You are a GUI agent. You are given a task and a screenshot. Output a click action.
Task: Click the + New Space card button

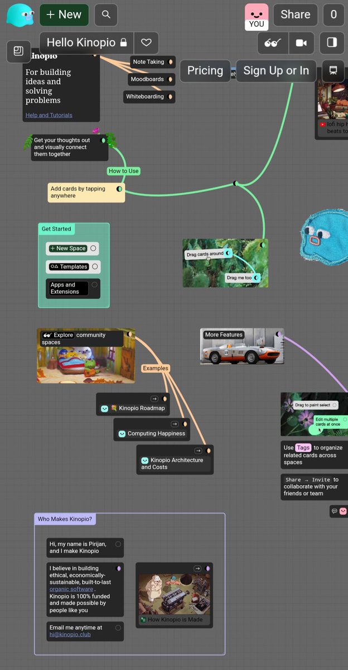pyautogui.click(x=67, y=248)
